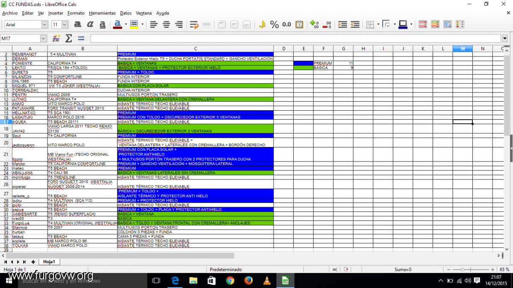Open the Insertar menu
This screenshot has width=513, height=288.
click(x=56, y=13)
